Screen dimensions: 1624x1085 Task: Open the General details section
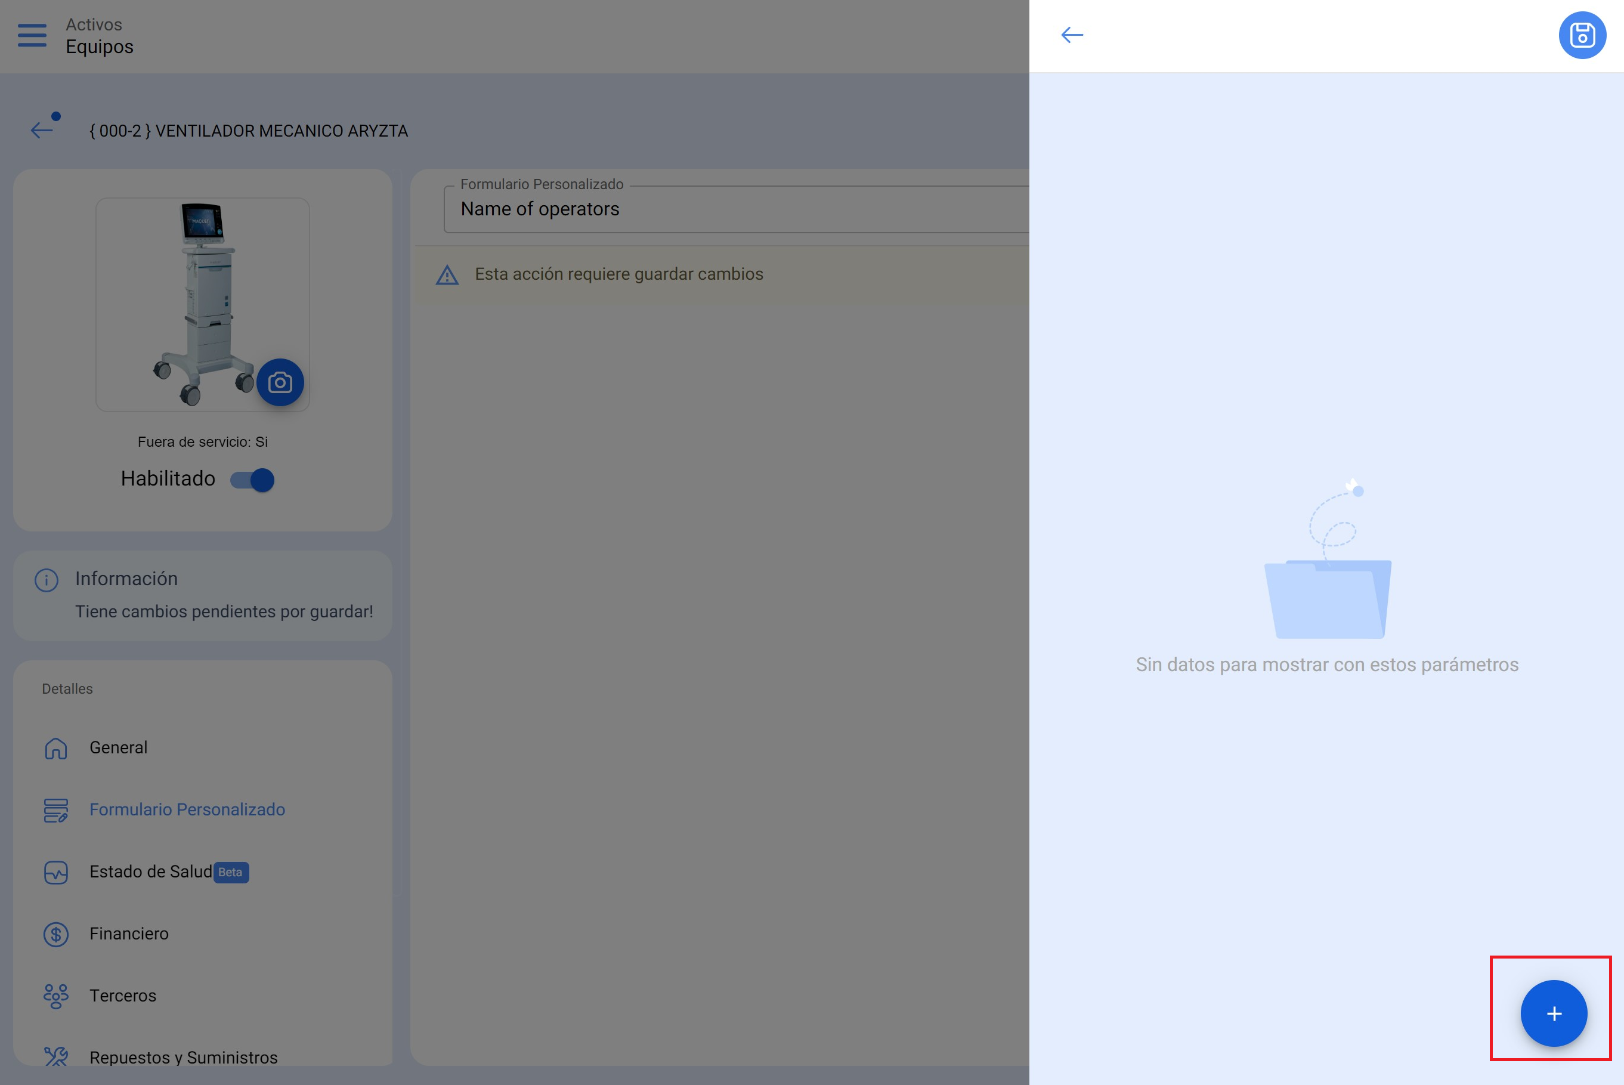(x=202, y=747)
